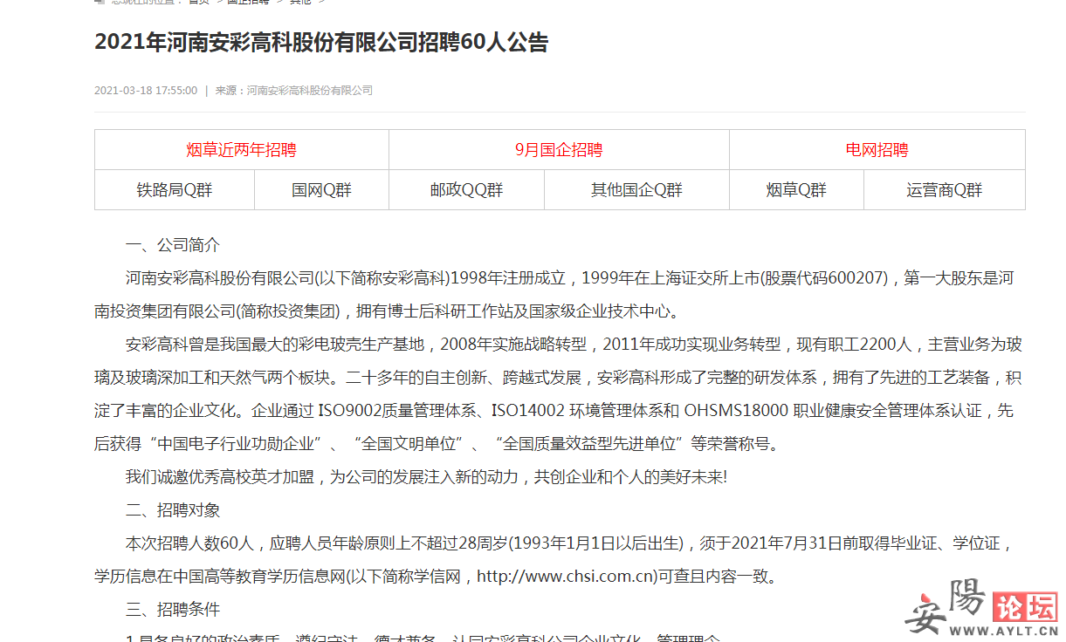
Task: Click the heading 二、招聘对象
Action: 173,510
